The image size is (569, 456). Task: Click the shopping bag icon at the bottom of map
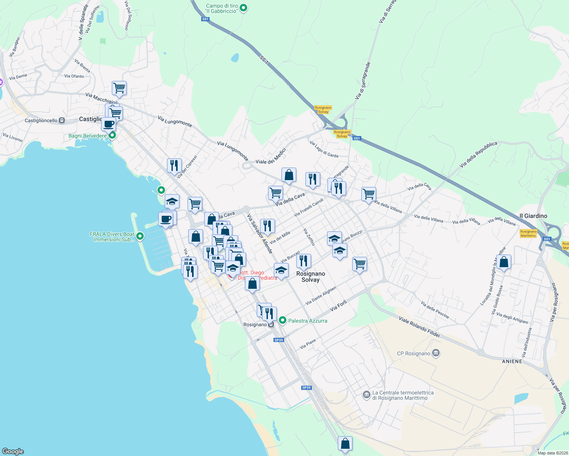(x=345, y=443)
